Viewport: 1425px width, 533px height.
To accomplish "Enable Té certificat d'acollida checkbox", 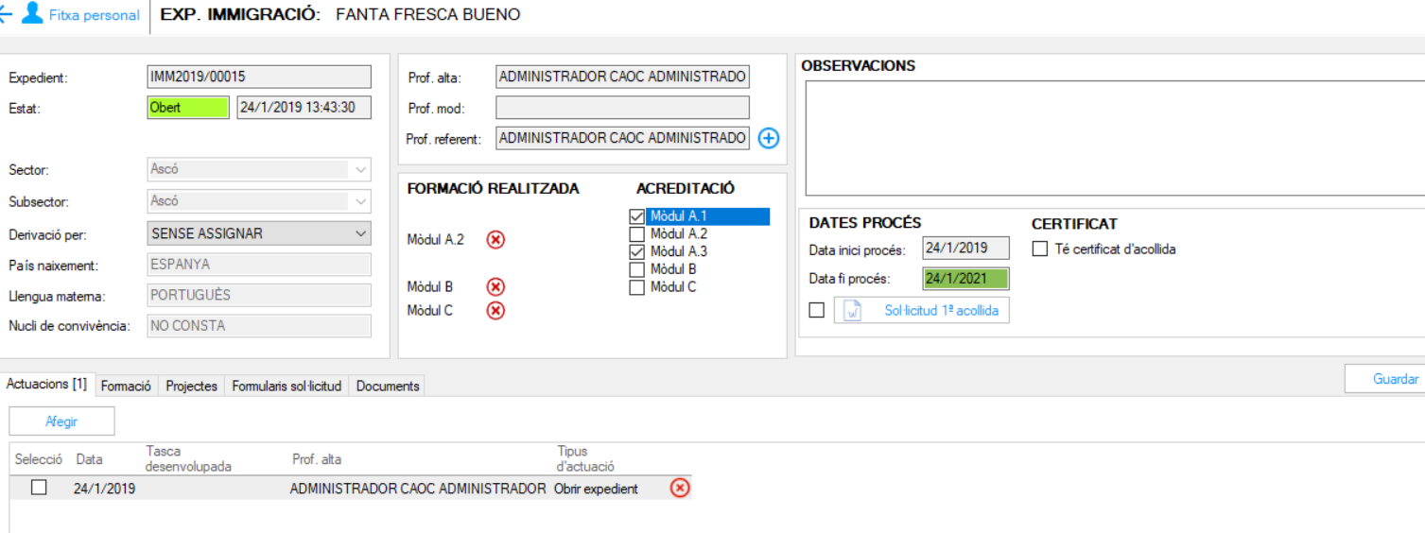I will [1040, 249].
